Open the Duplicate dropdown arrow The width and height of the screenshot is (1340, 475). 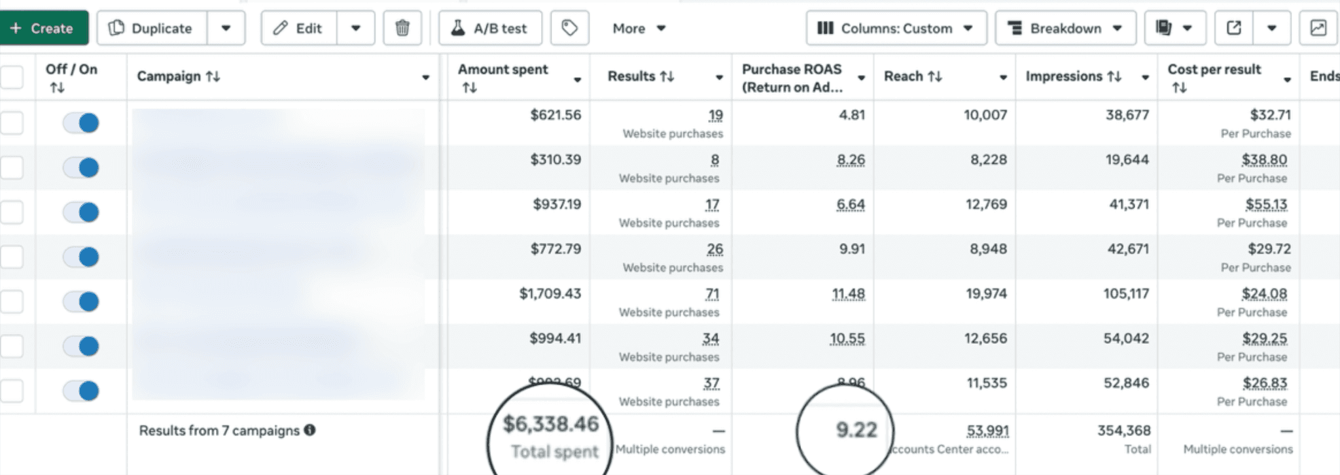[226, 28]
